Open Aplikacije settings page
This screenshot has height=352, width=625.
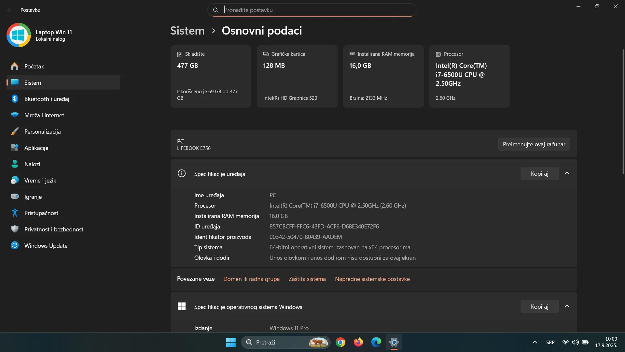coord(63,148)
